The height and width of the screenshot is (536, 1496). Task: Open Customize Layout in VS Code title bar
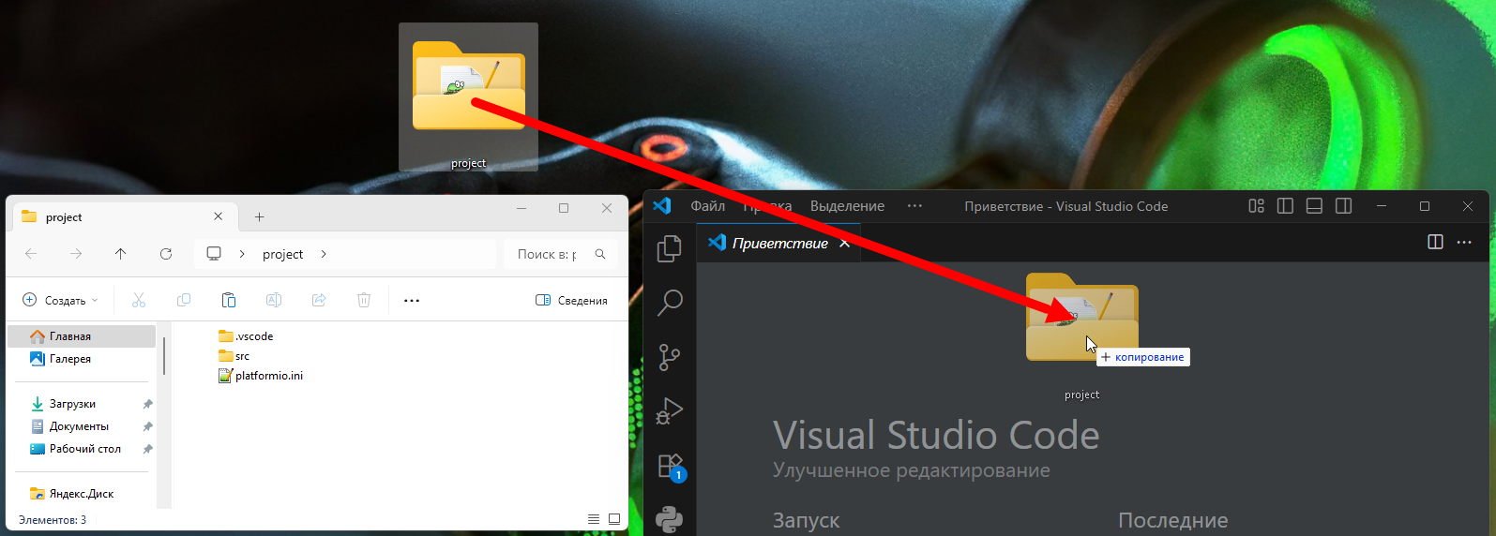[x=1256, y=206]
